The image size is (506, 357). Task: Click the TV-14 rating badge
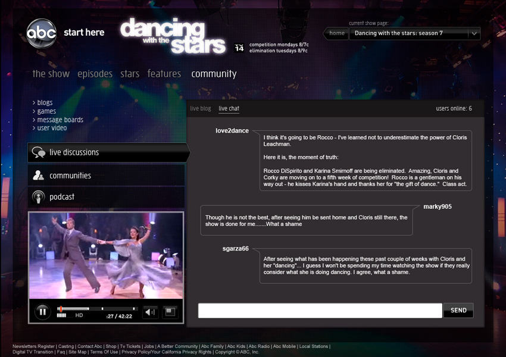[x=239, y=48]
